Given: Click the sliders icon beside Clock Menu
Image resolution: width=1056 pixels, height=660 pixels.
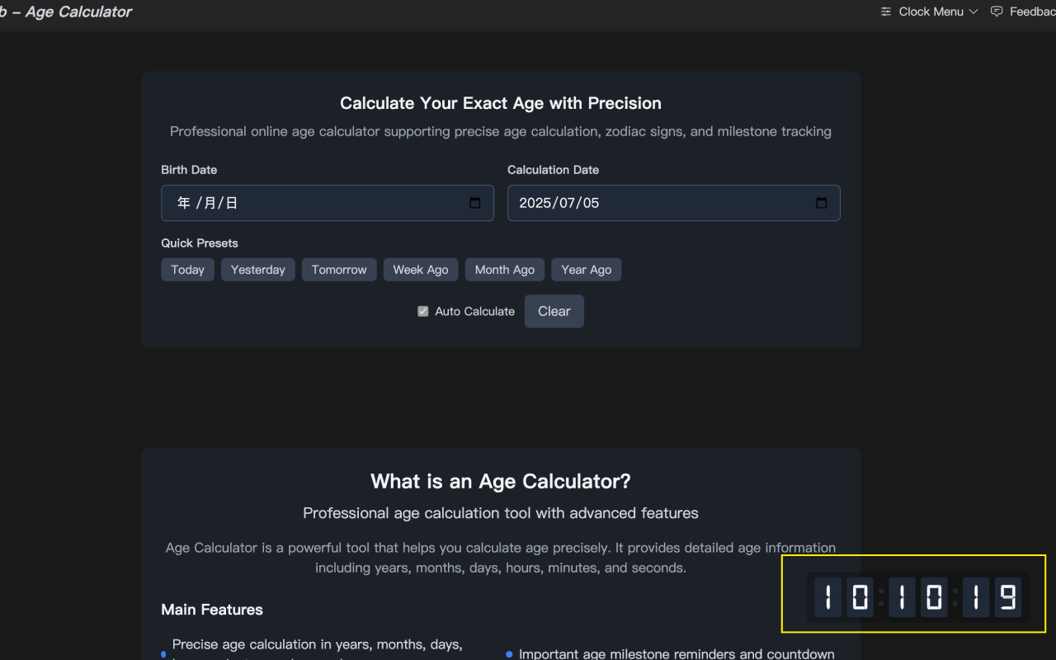Looking at the screenshot, I should click(x=885, y=12).
